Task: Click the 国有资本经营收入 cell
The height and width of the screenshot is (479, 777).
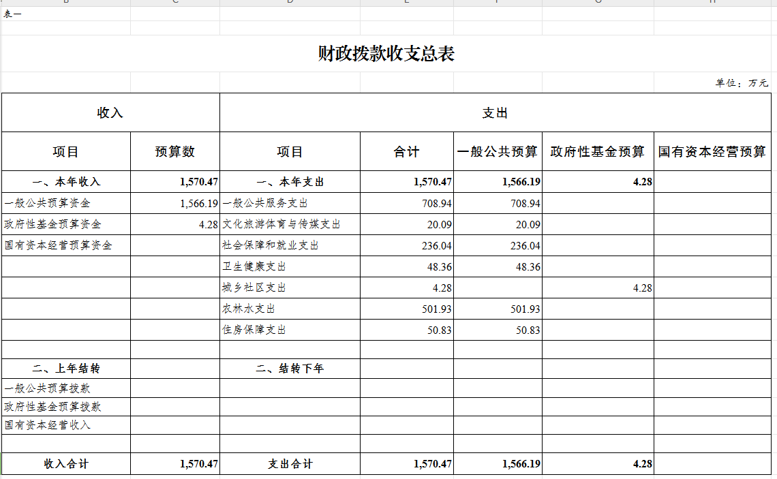Action: (66, 425)
